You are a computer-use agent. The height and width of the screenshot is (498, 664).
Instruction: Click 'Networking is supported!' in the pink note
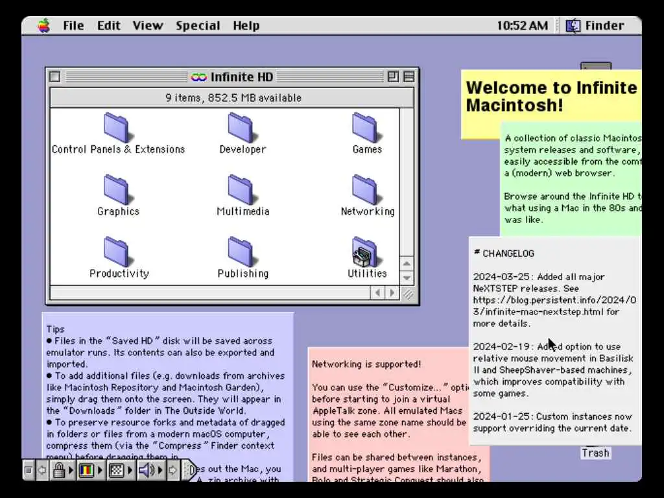(x=366, y=364)
